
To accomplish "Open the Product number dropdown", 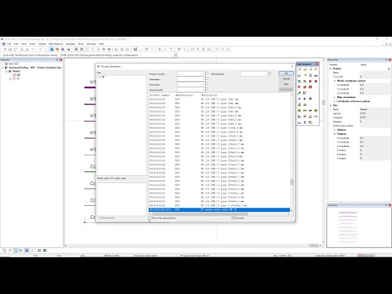I will [203, 73].
